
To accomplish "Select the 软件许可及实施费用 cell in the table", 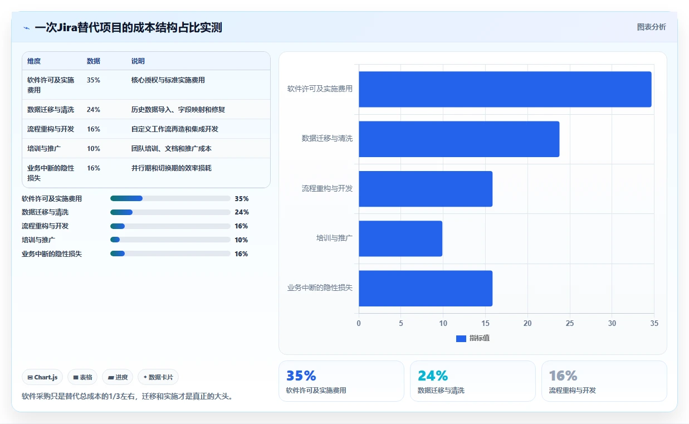I will pos(51,85).
